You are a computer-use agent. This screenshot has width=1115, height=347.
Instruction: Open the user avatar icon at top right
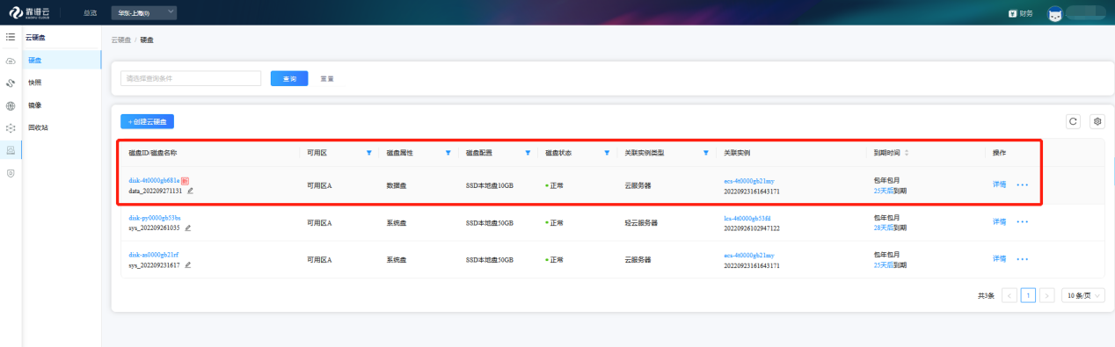click(x=1055, y=13)
